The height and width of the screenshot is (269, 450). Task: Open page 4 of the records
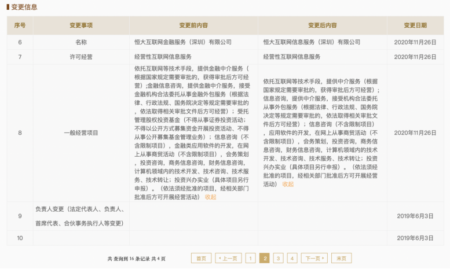[292, 258]
